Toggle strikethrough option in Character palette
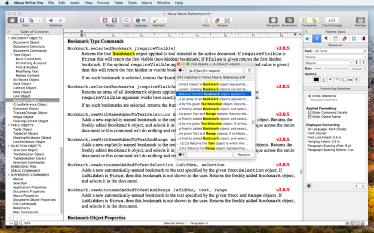374x233 pixels. [x=330, y=79]
